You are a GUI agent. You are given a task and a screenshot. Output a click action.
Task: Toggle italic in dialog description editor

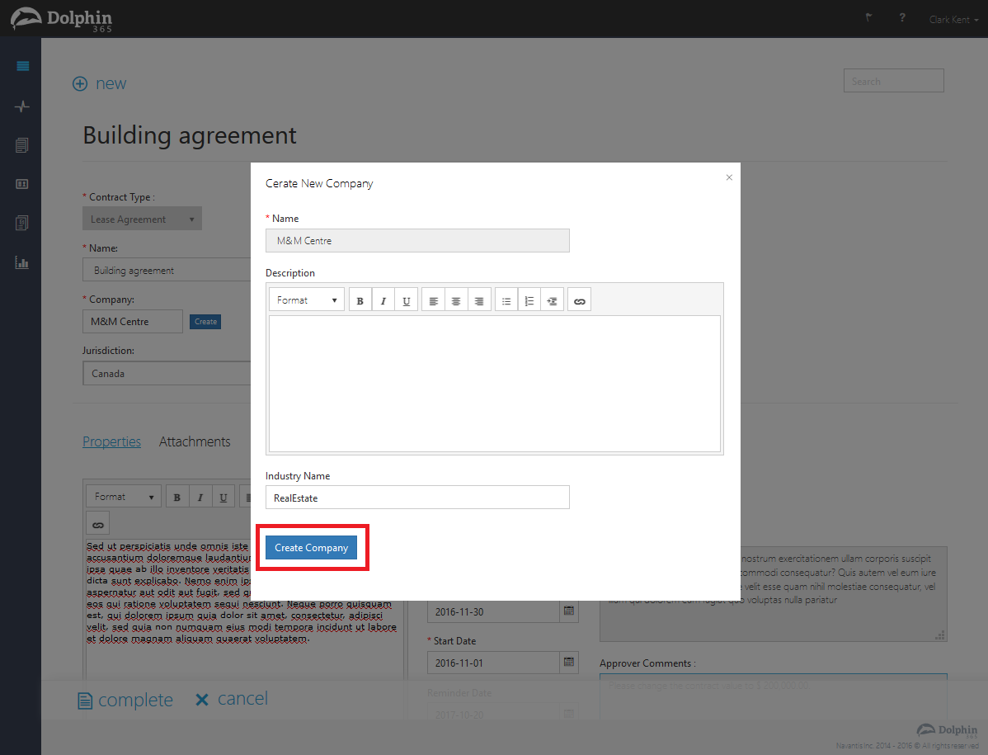pyautogui.click(x=383, y=300)
